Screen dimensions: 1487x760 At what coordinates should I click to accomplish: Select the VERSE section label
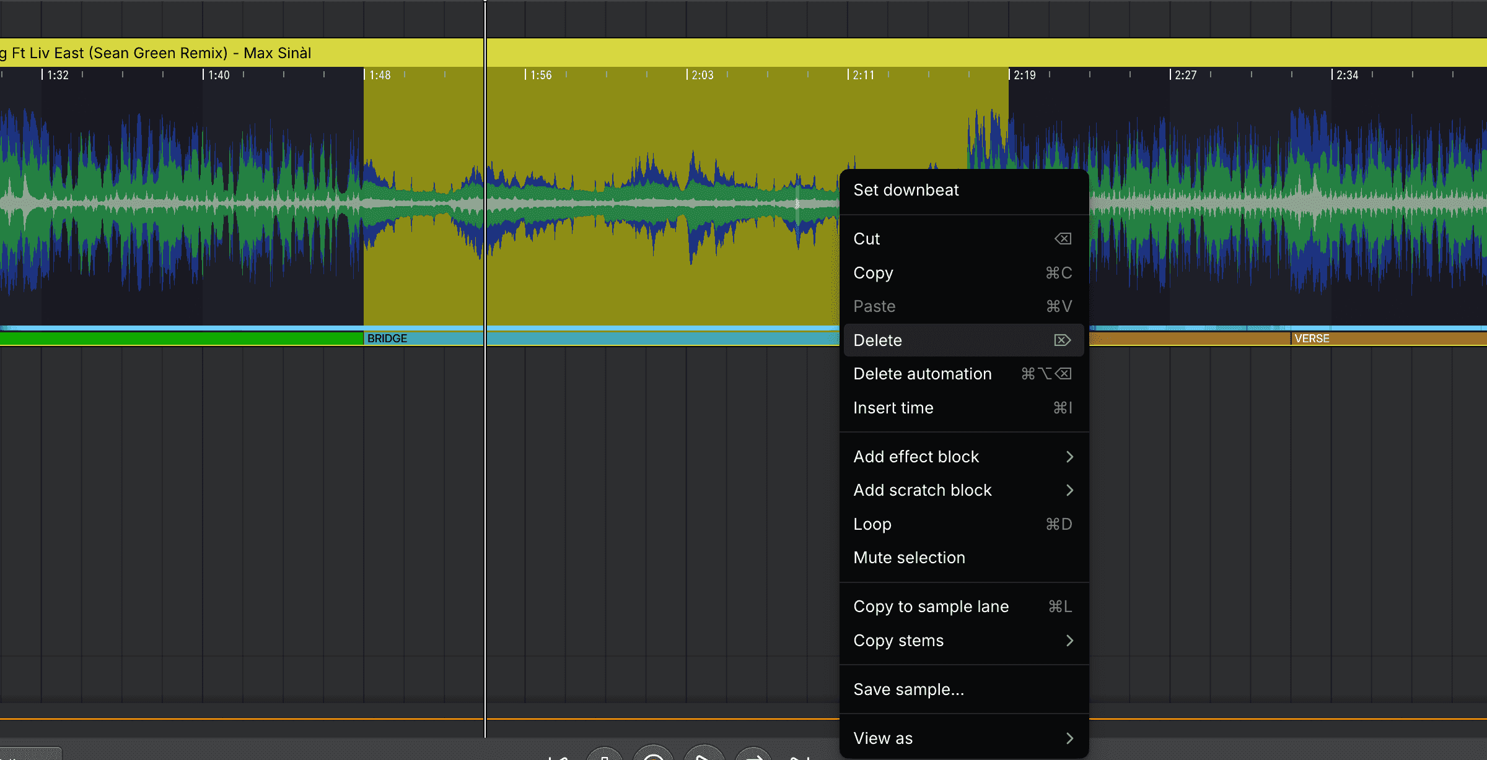[1312, 339]
